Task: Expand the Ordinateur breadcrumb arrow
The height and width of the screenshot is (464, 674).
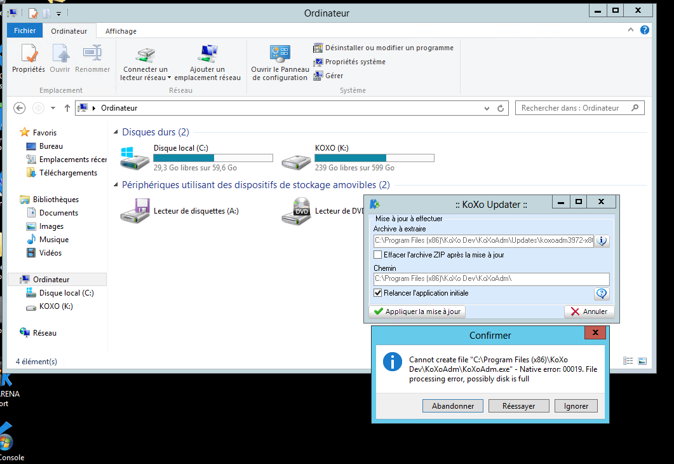Action: [94, 108]
